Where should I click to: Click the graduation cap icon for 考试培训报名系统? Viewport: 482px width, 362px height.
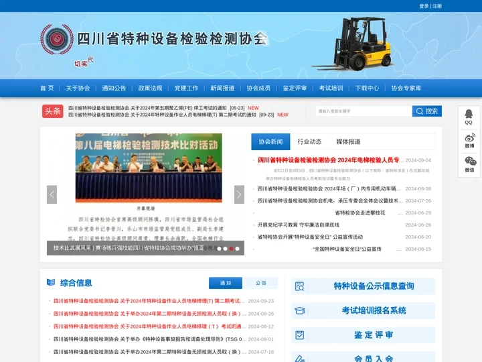pyautogui.click(x=299, y=310)
